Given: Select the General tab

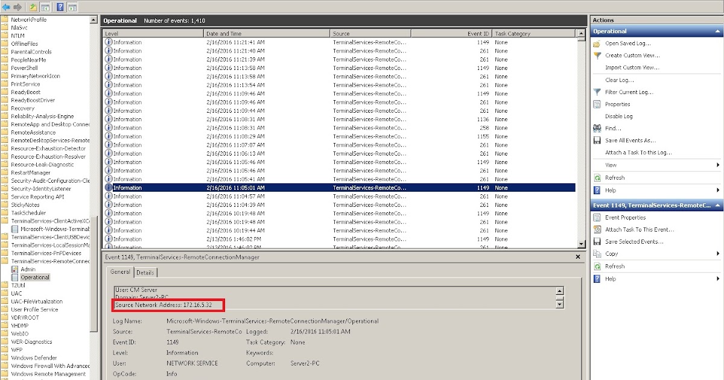Looking at the screenshot, I should (x=120, y=272).
